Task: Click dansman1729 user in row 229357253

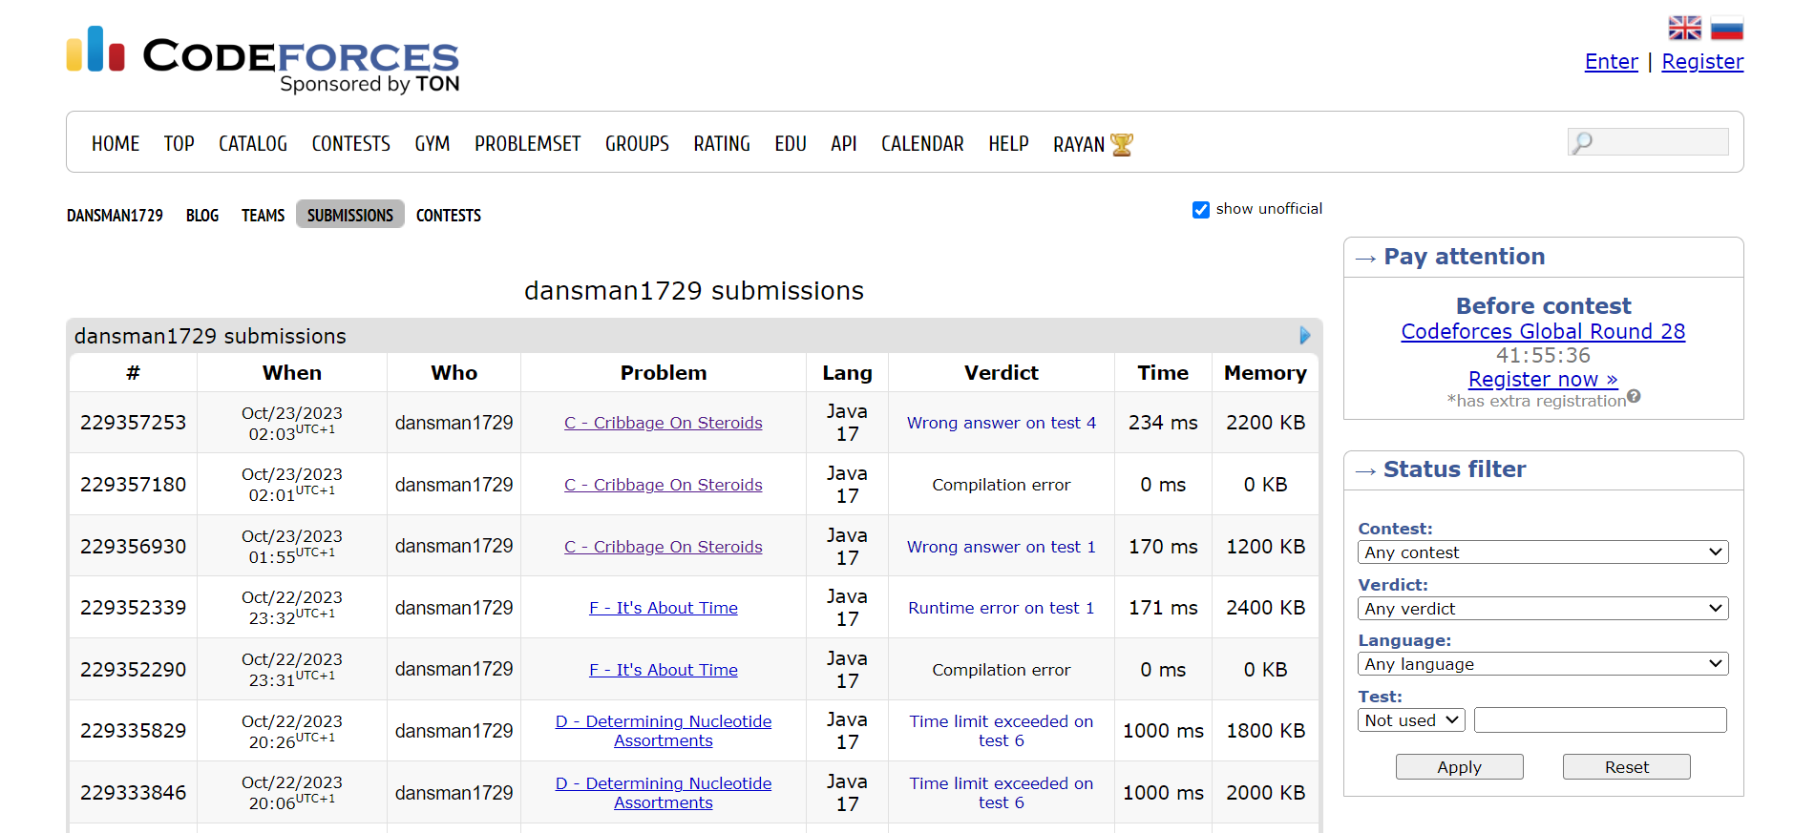Action: coord(454,423)
